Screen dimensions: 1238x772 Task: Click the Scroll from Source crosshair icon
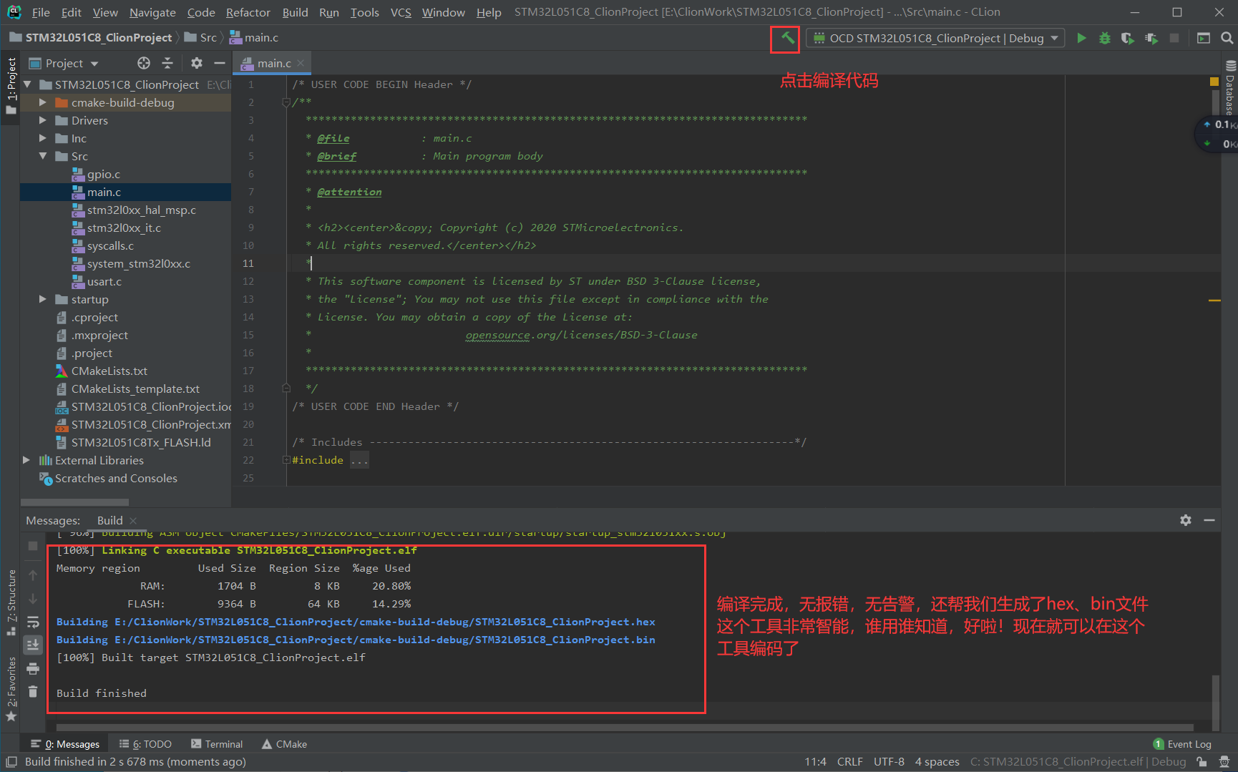tap(143, 63)
